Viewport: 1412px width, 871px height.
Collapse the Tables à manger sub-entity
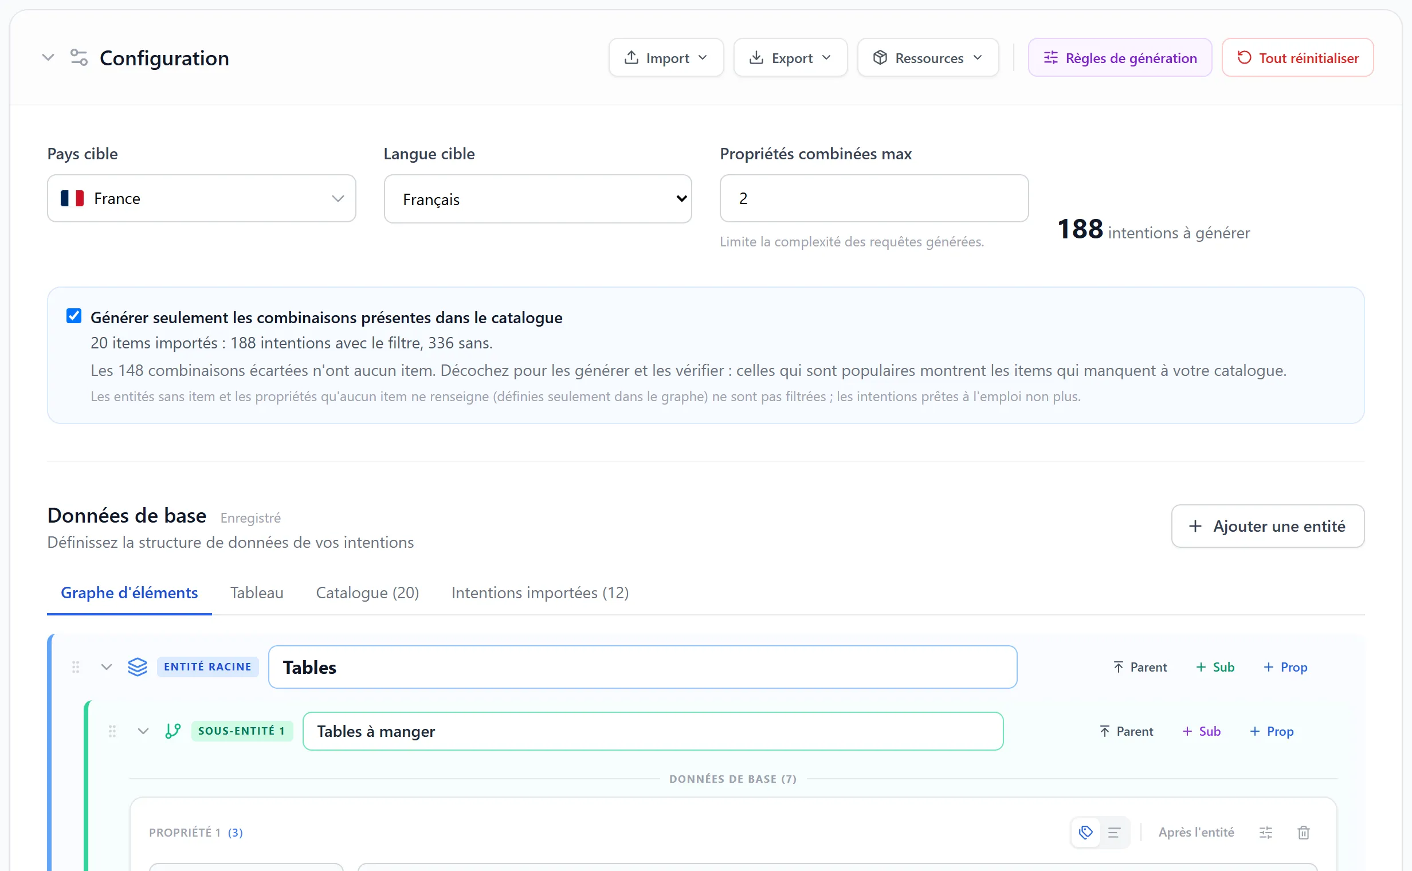click(143, 731)
